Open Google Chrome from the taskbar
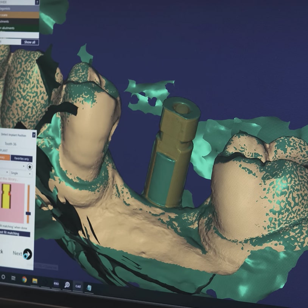This screenshot has height=308, width=308. tap(24, 279)
